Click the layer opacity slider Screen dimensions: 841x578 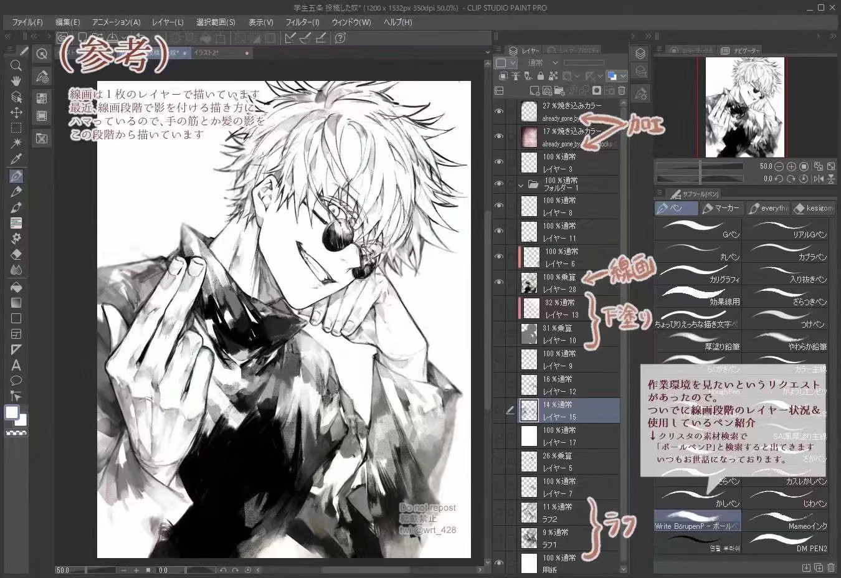(x=584, y=63)
